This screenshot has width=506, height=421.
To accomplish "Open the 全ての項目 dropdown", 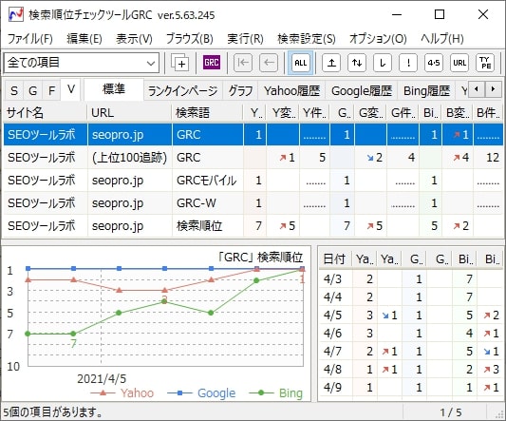I will (x=82, y=63).
